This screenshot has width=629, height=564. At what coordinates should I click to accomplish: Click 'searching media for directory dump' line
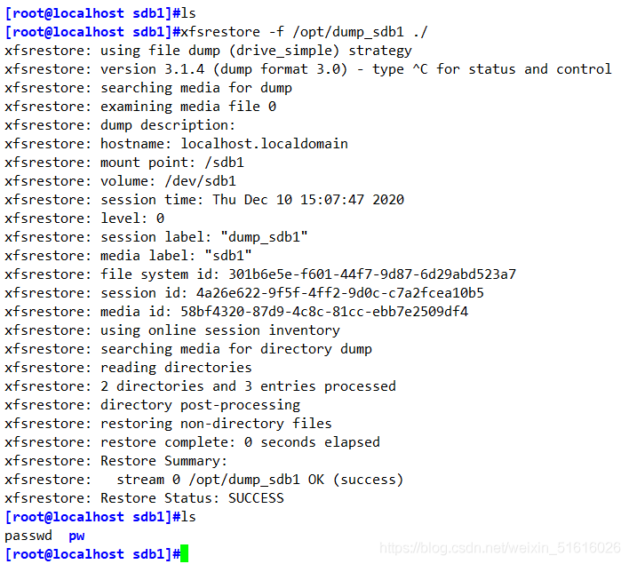188,349
